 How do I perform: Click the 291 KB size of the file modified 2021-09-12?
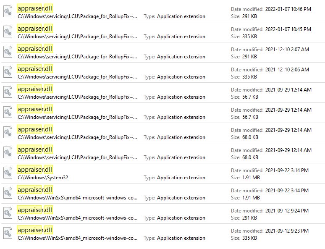click(x=249, y=218)
